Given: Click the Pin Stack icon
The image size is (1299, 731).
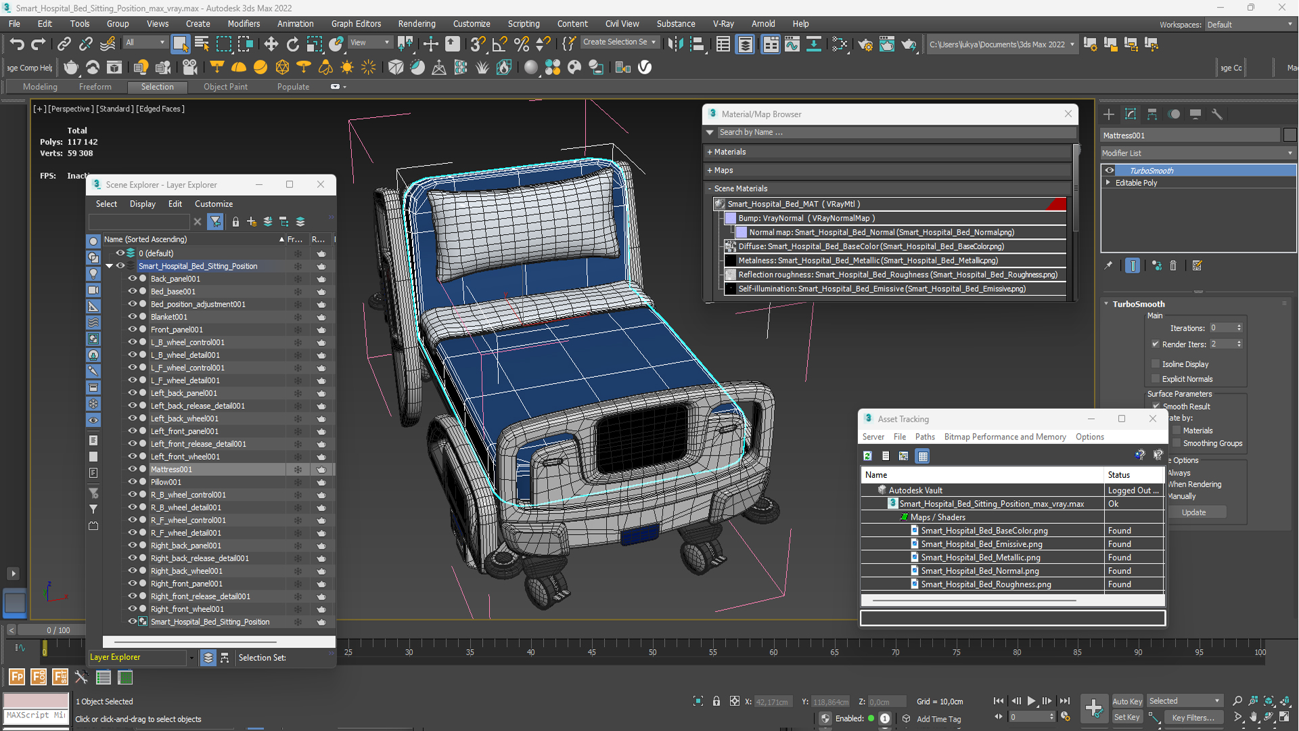Looking at the screenshot, I should [x=1108, y=265].
